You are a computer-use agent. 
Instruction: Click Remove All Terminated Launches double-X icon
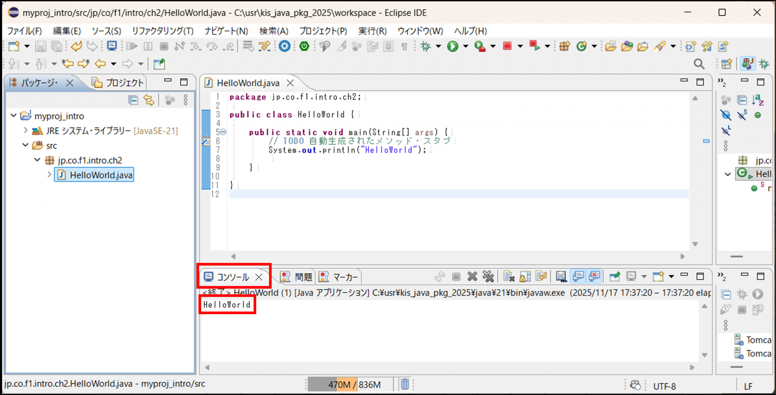tap(488, 277)
